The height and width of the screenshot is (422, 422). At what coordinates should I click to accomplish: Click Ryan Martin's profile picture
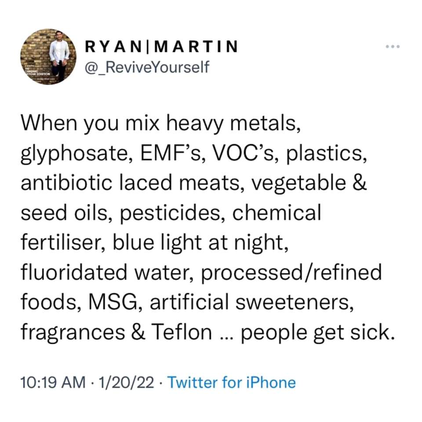coord(47,56)
